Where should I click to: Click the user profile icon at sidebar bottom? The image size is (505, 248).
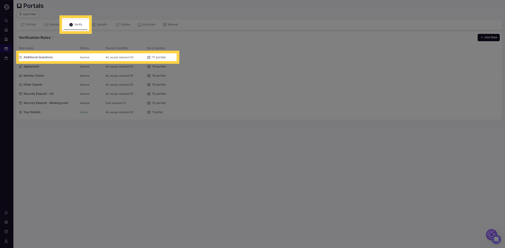[6, 241]
